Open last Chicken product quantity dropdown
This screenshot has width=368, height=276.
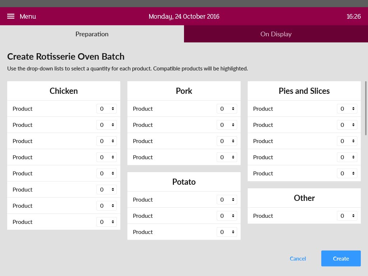point(106,222)
